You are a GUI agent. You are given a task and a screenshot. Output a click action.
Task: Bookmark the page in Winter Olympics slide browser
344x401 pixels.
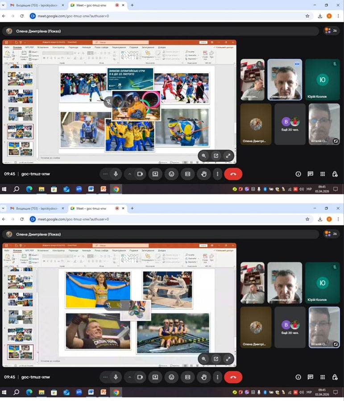(x=307, y=16)
